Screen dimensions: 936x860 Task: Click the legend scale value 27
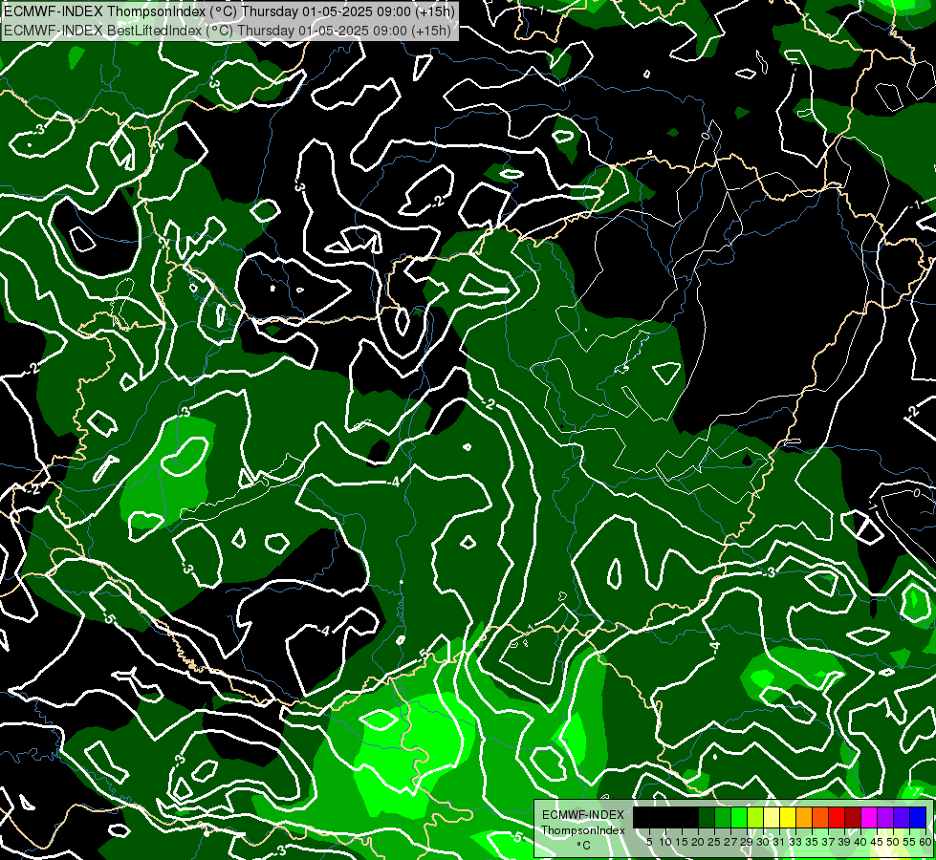pyautogui.click(x=730, y=842)
